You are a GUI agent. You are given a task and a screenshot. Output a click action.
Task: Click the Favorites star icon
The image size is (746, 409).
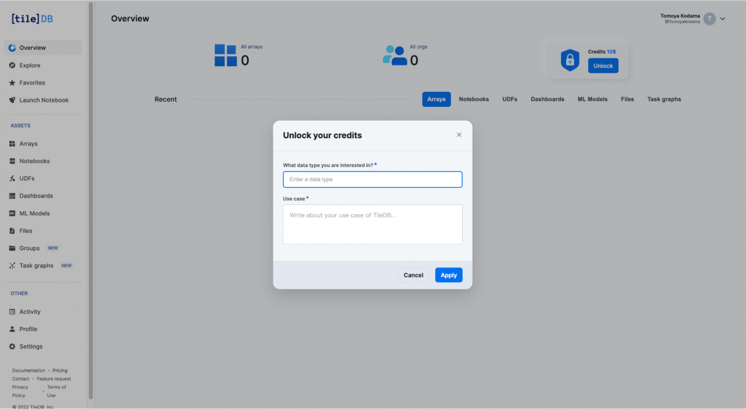12,83
